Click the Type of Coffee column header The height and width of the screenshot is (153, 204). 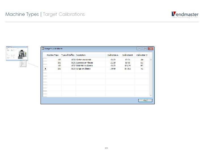click(69, 55)
